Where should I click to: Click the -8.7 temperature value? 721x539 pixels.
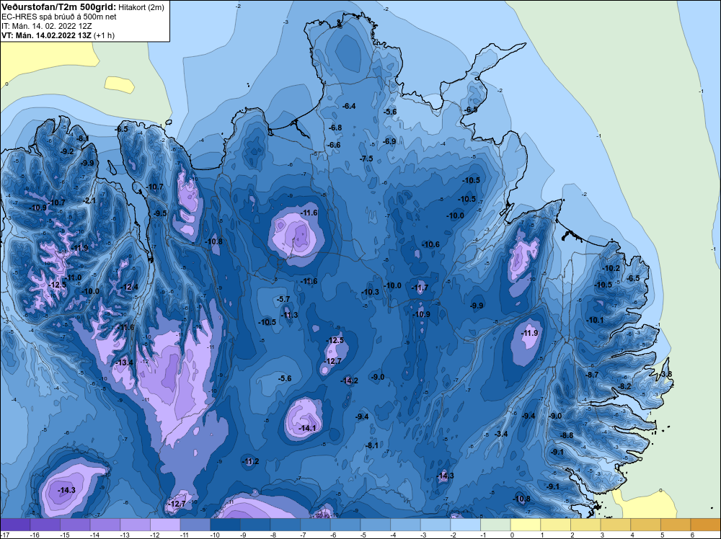(x=592, y=375)
